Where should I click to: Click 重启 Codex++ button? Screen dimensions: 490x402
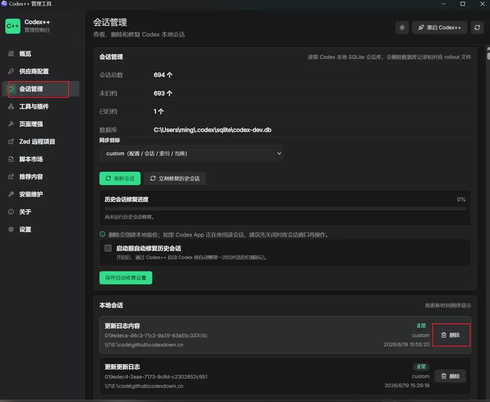[439, 27]
